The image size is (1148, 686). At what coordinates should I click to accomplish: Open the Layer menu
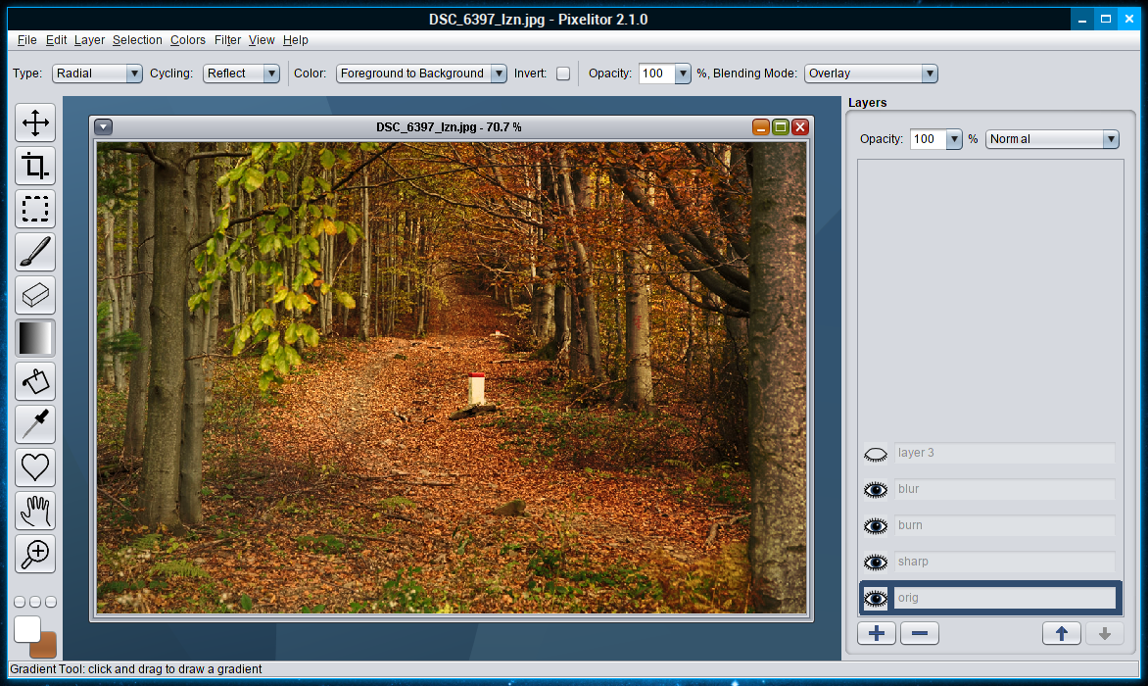tap(89, 40)
